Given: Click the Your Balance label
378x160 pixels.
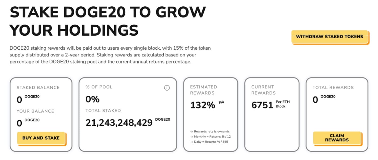Looking at the screenshot, I should coord(35,111).
